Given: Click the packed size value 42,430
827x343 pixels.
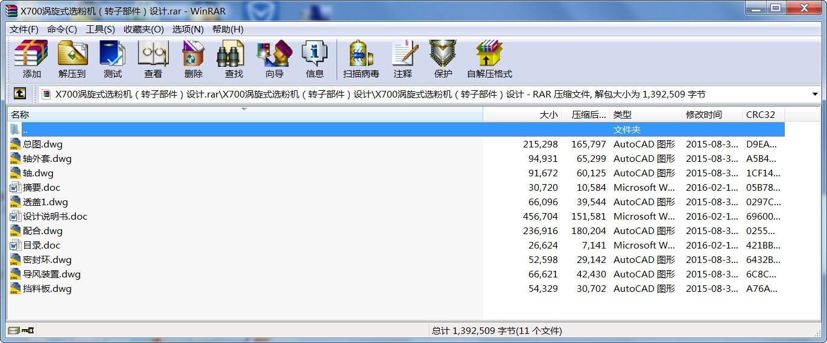Looking at the screenshot, I should (591, 274).
